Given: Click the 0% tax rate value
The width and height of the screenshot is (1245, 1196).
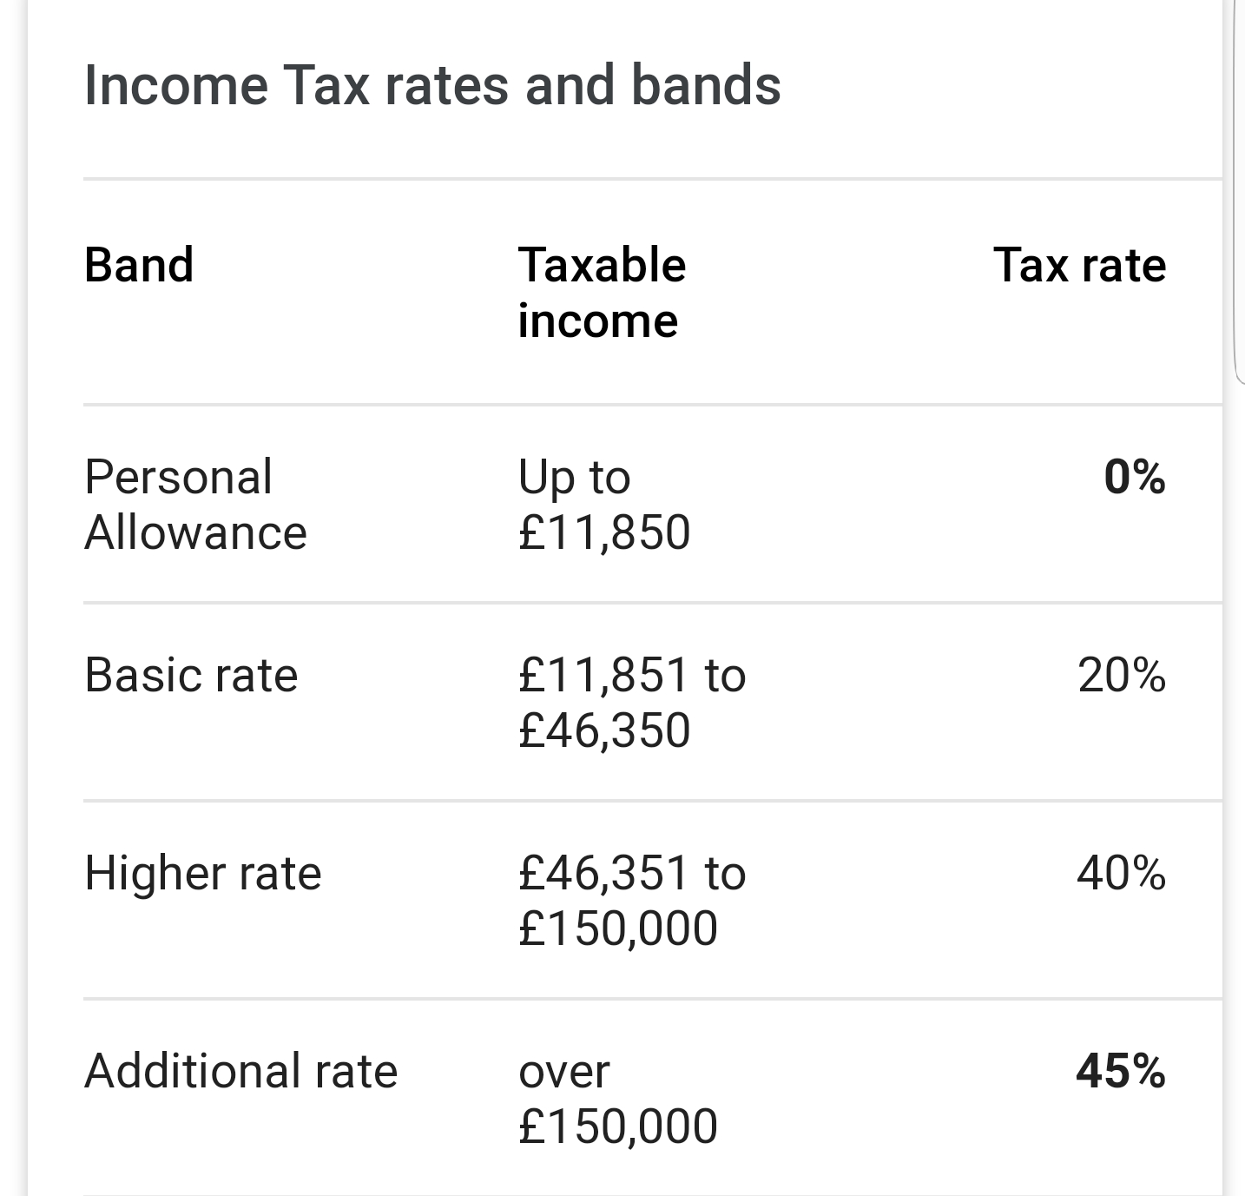Looking at the screenshot, I should point(1135,477).
